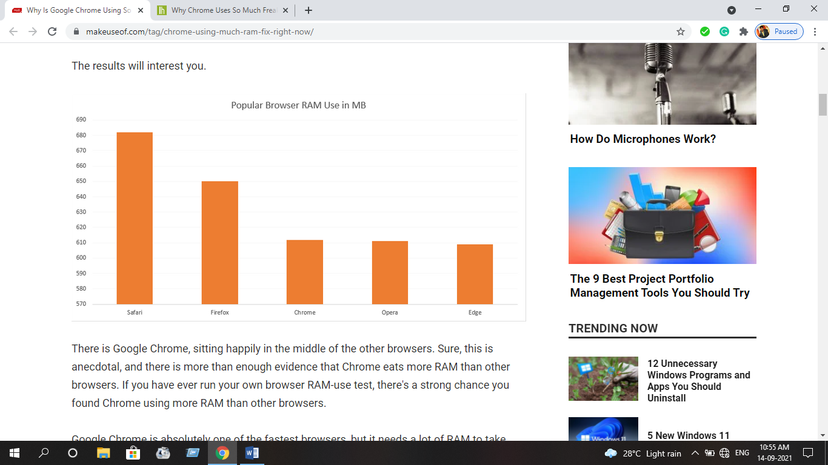
Task: Reload the current page
Action: [x=52, y=31]
